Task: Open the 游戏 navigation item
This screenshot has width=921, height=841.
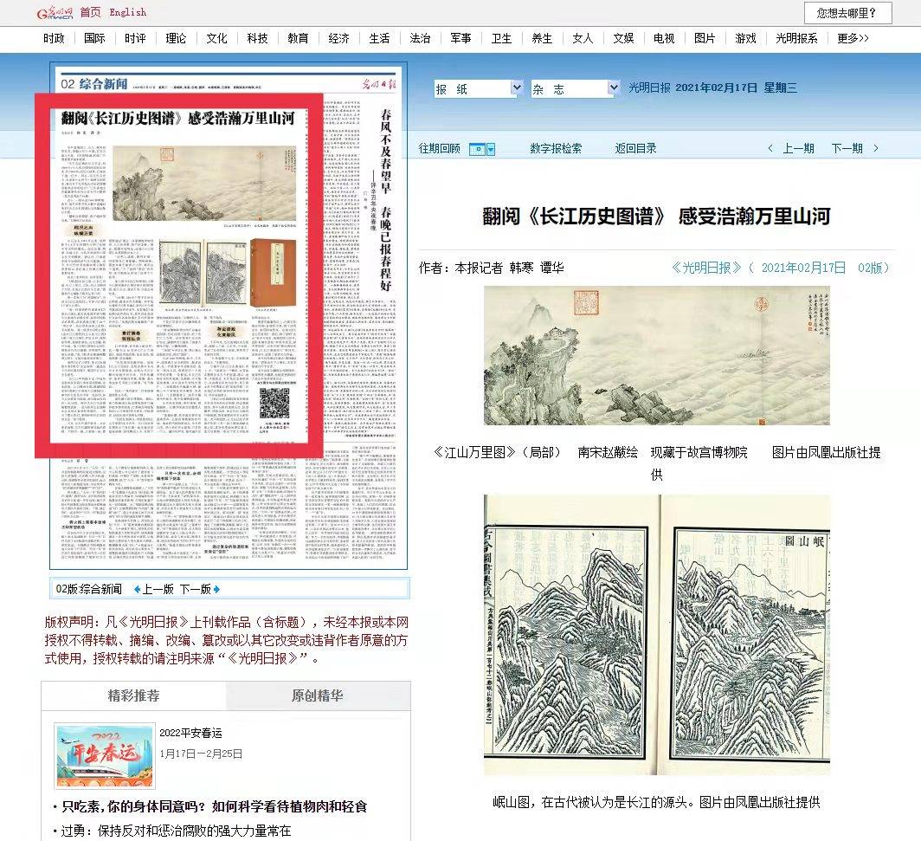Action: click(x=746, y=38)
